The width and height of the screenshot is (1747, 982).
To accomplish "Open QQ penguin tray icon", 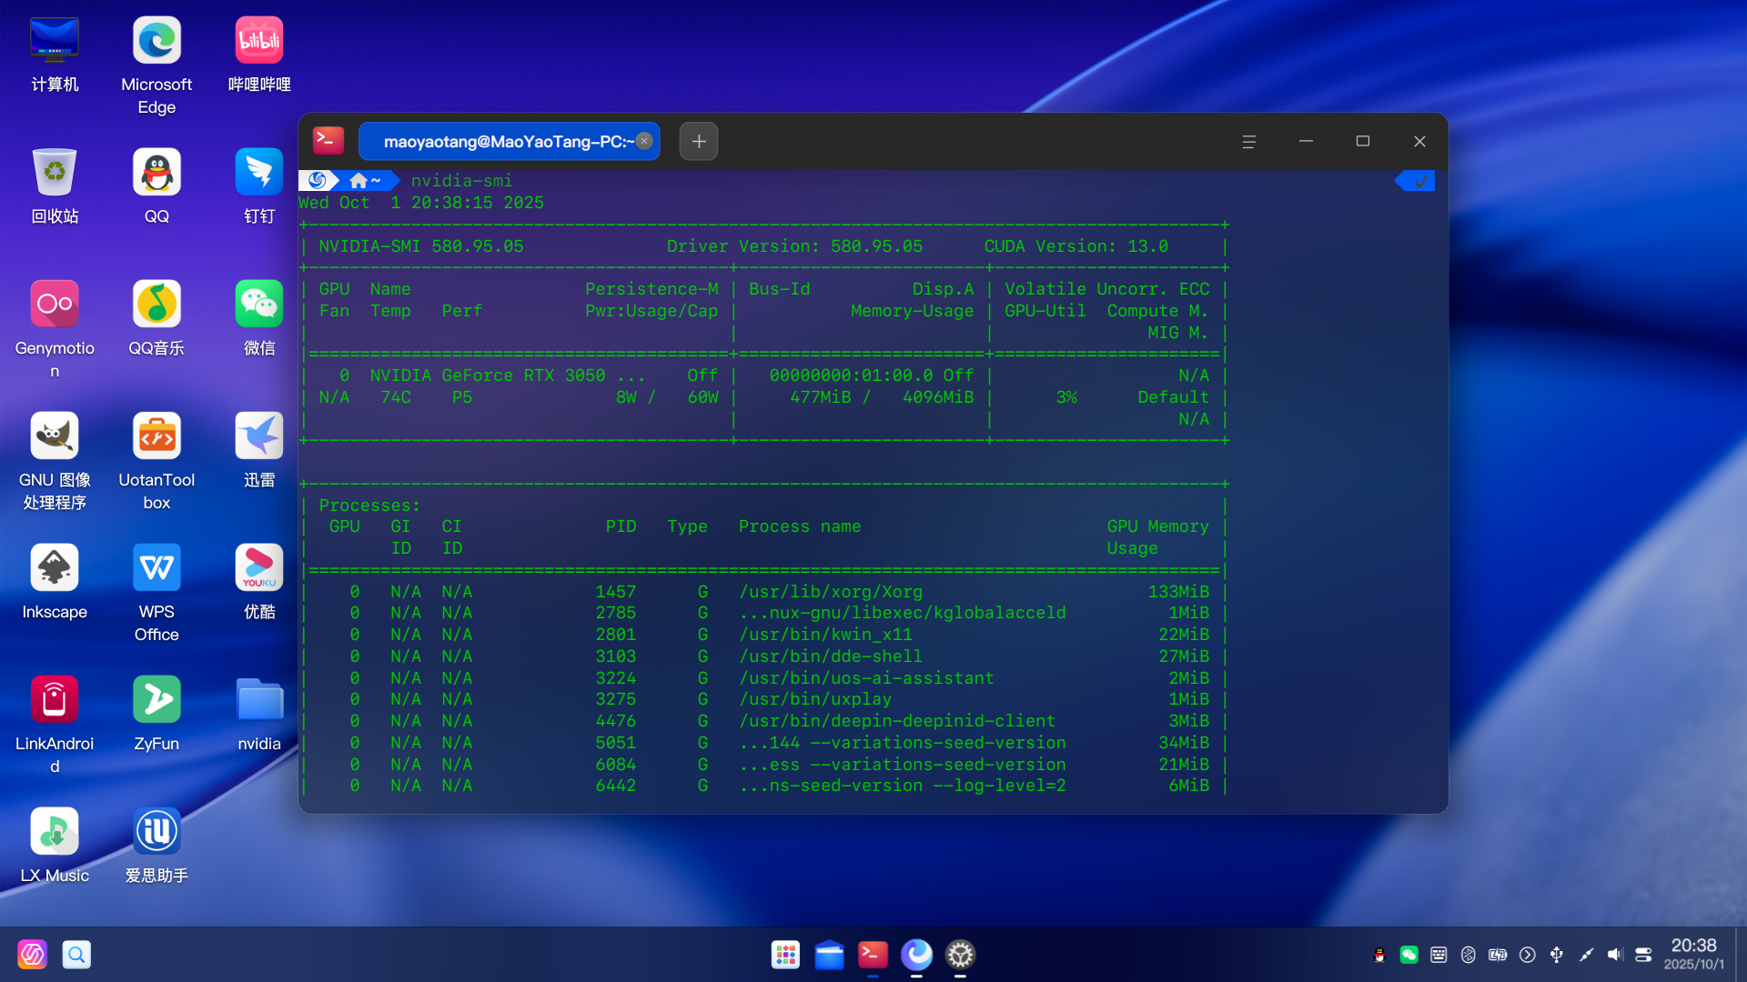I will (1379, 955).
